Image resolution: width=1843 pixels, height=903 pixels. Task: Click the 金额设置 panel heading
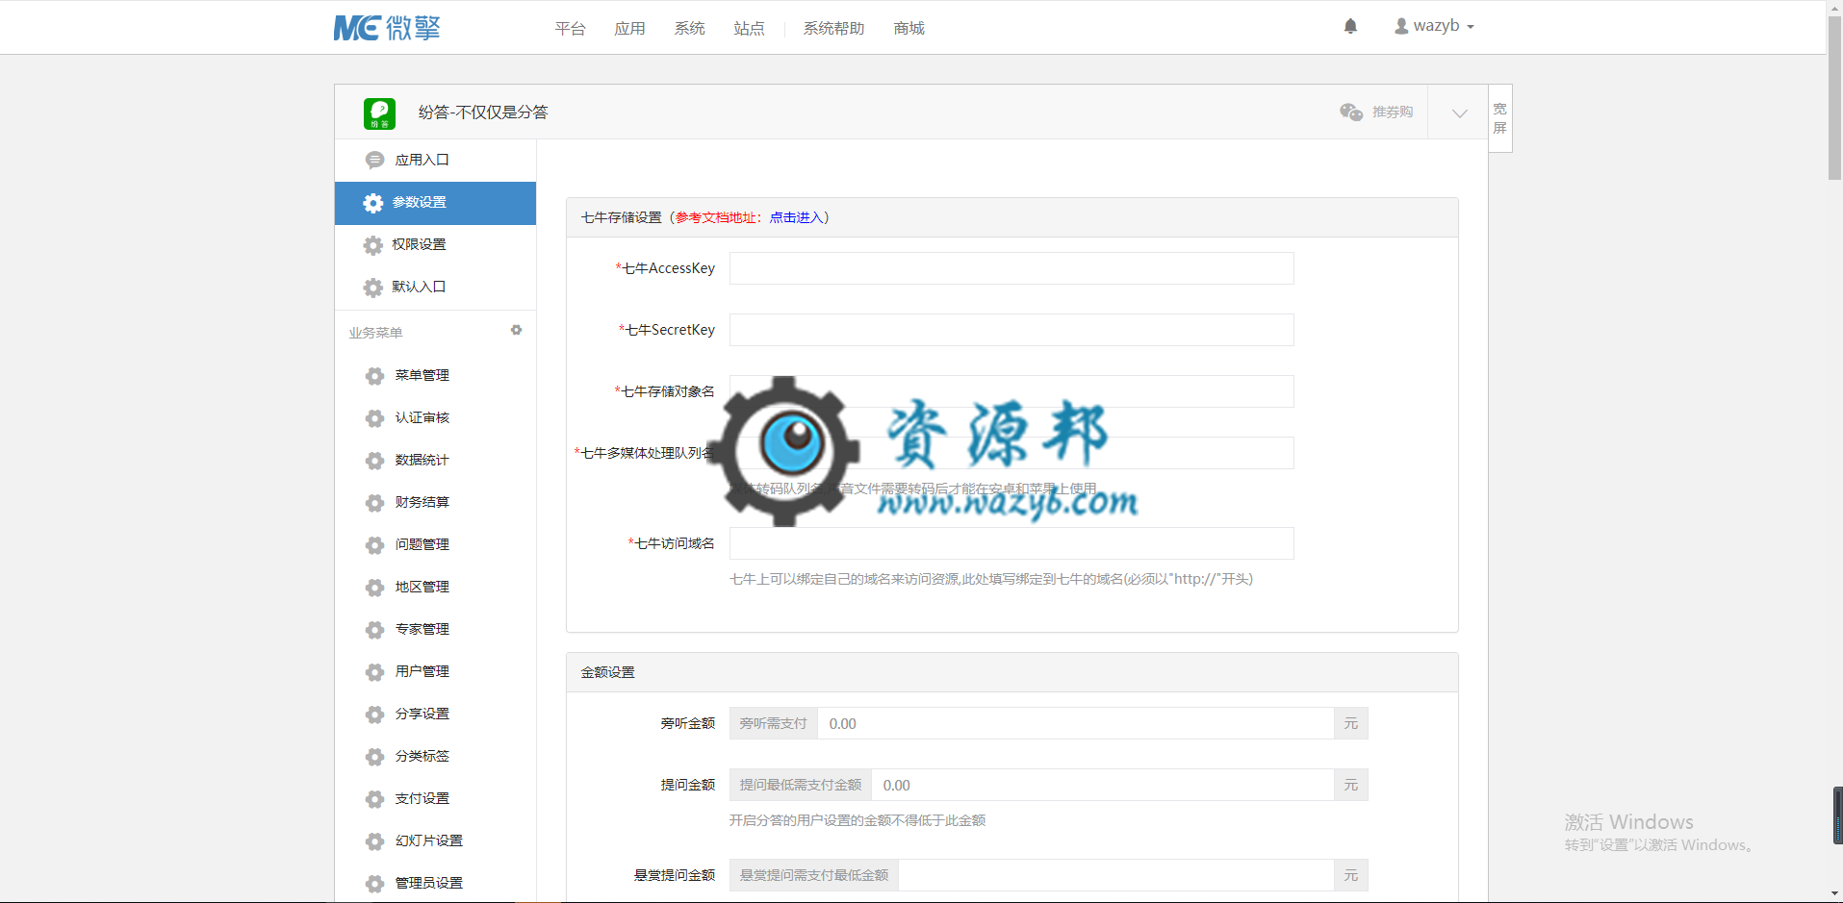click(1011, 673)
